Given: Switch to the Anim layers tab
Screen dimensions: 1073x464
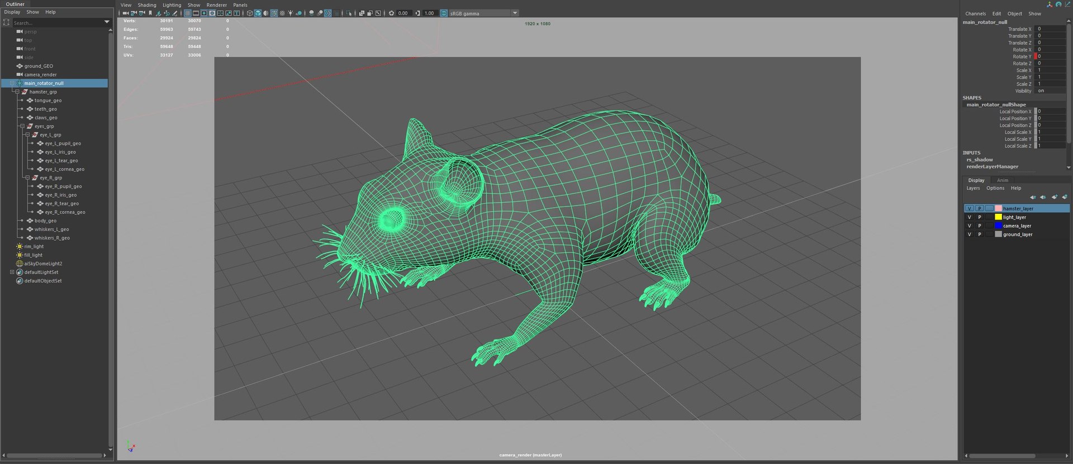Looking at the screenshot, I should [1003, 180].
